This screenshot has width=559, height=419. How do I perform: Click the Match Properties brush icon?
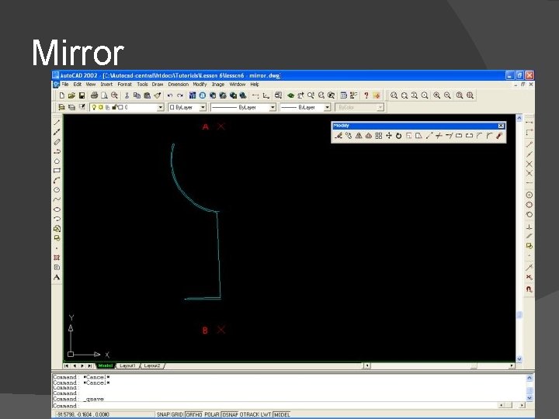tap(157, 95)
